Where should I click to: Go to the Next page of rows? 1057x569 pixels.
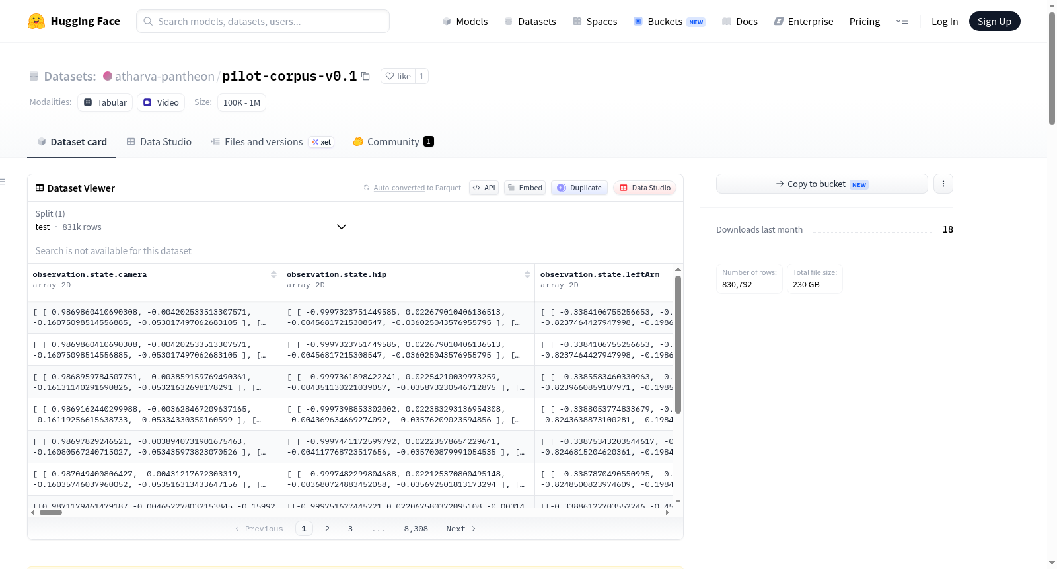[x=460, y=529]
